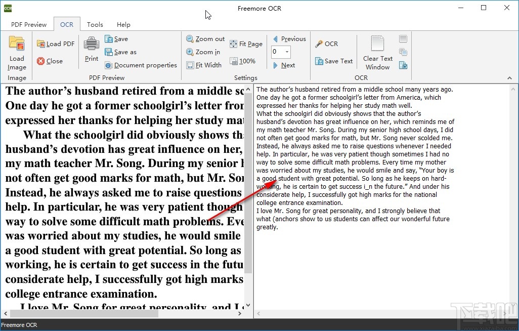Open Document properties
The height and width of the screenshot is (331, 519).
tap(141, 65)
